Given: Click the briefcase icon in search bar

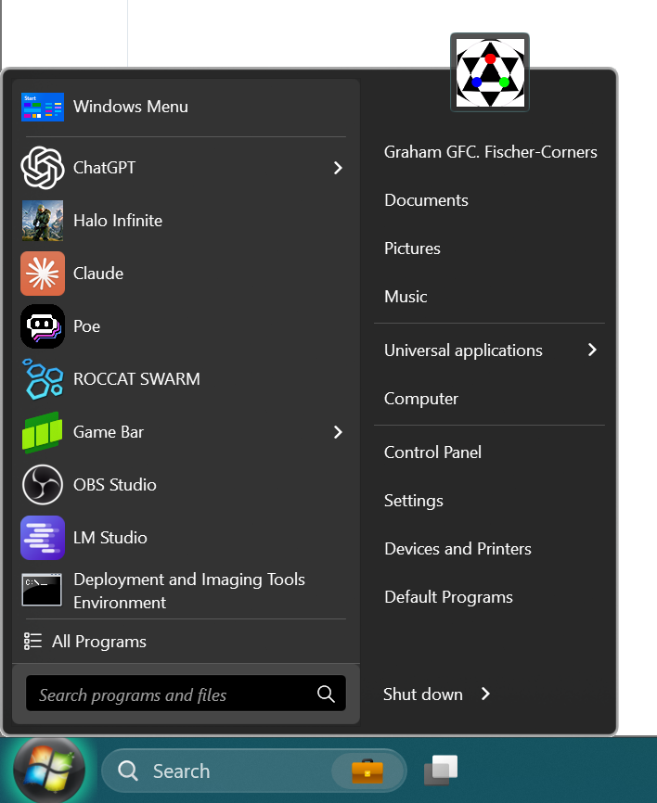Looking at the screenshot, I should coord(367,771).
